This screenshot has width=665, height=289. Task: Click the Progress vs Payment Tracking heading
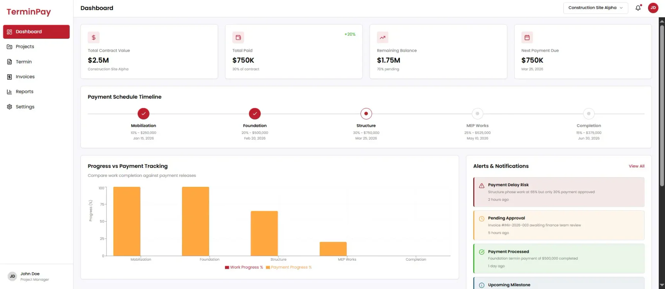click(x=128, y=166)
